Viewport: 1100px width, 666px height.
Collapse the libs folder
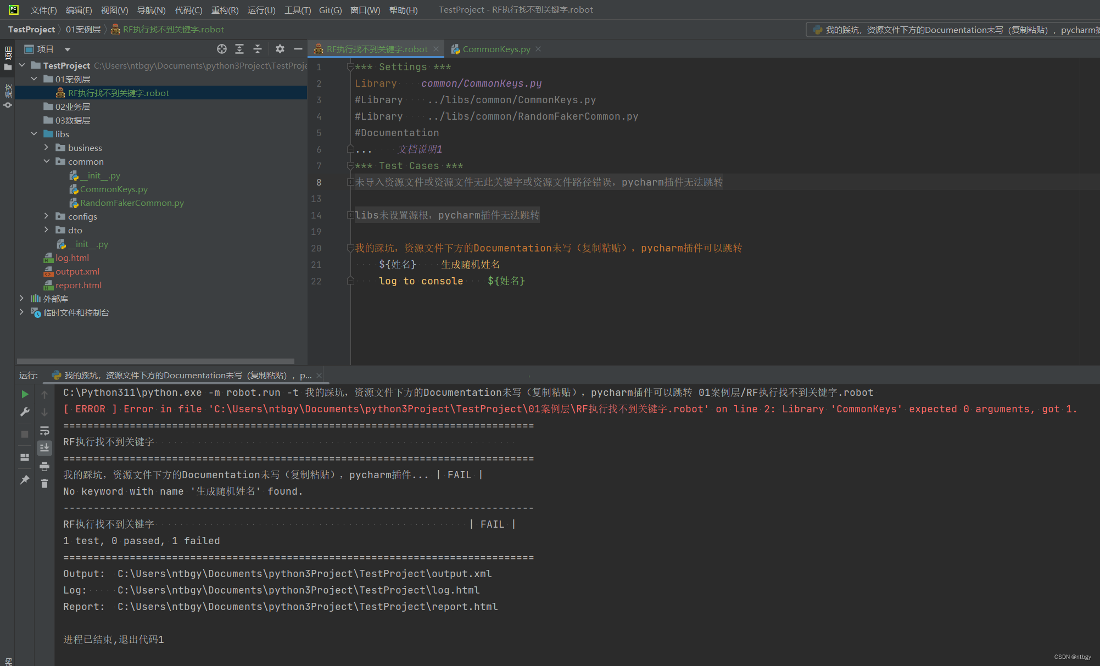tap(34, 134)
